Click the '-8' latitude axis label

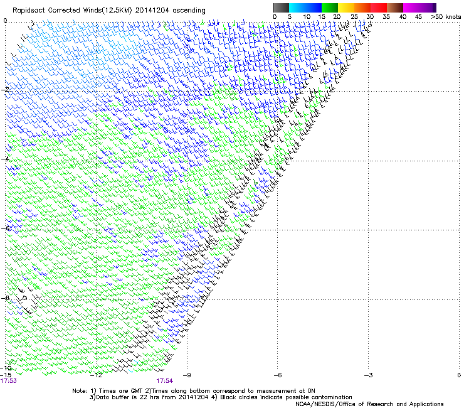(x=5, y=298)
